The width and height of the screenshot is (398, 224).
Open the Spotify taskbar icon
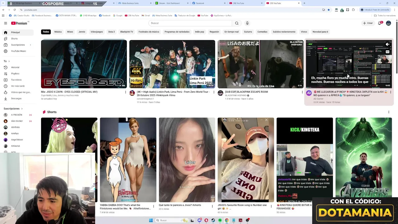tap(220, 220)
